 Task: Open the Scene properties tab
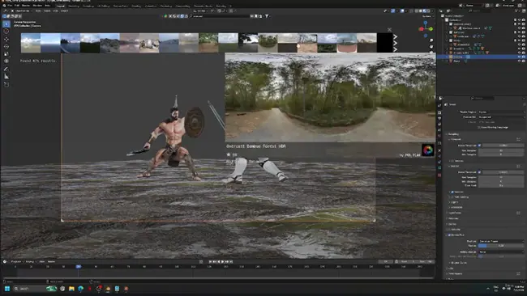tap(439, 129)
